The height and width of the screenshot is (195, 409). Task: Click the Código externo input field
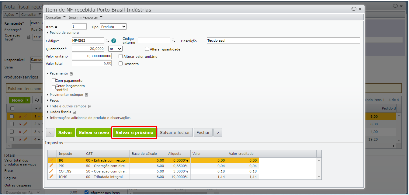154,40
